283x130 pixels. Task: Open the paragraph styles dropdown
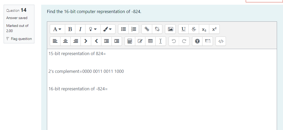coord(57,29)
